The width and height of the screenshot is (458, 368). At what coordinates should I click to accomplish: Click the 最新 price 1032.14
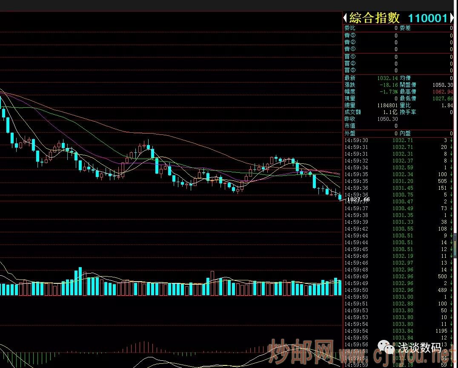point(387,78)
